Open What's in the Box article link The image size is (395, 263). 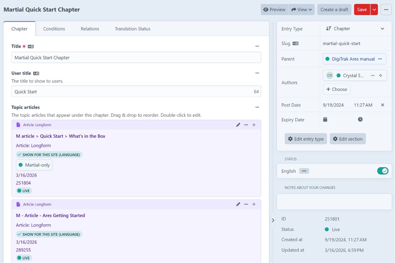pos(61,136)
